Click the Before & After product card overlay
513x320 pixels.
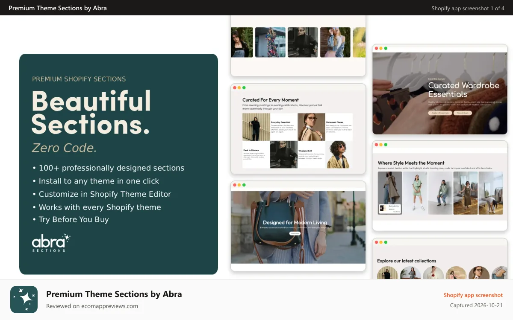coord(390,209)
